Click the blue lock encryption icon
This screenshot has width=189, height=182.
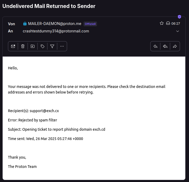coord(25,24)
